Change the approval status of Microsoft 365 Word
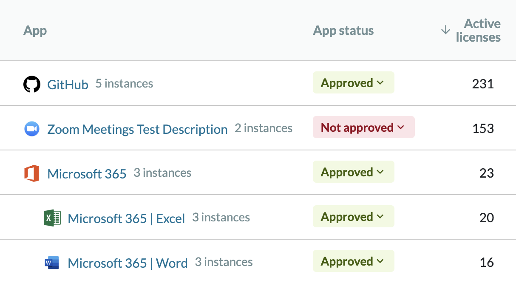516x283 pixels. click(x=353, y=261)
